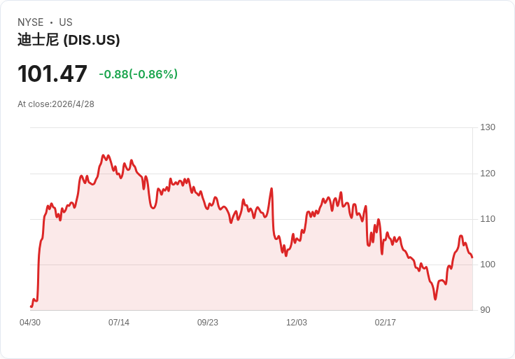Screen dimensions: 515x359
Task: Click the chart's lowest dip near 92 in spring
Action: pyautogui.click(x=435, y=299)
